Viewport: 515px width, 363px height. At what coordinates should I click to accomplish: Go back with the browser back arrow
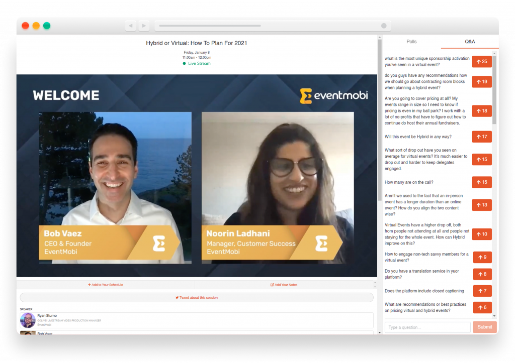tap(131, 26)
